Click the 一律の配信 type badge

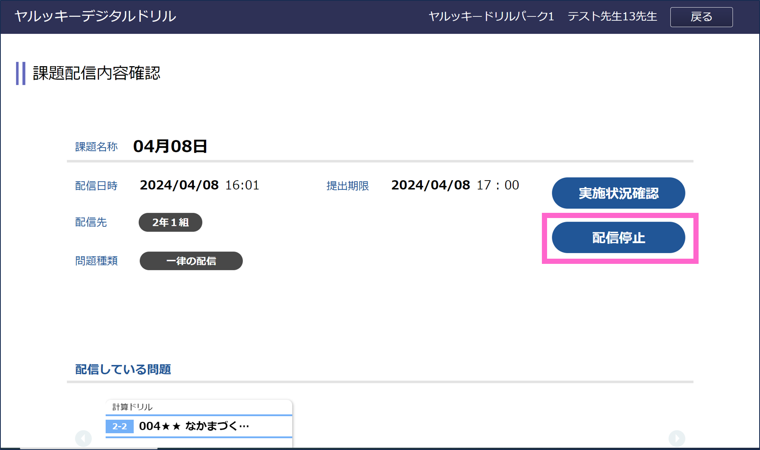[x=191, y=261]
